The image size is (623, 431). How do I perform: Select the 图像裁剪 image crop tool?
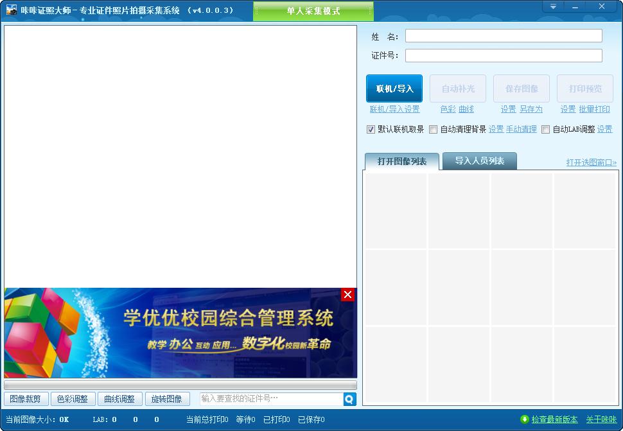[x=26, y=399]
